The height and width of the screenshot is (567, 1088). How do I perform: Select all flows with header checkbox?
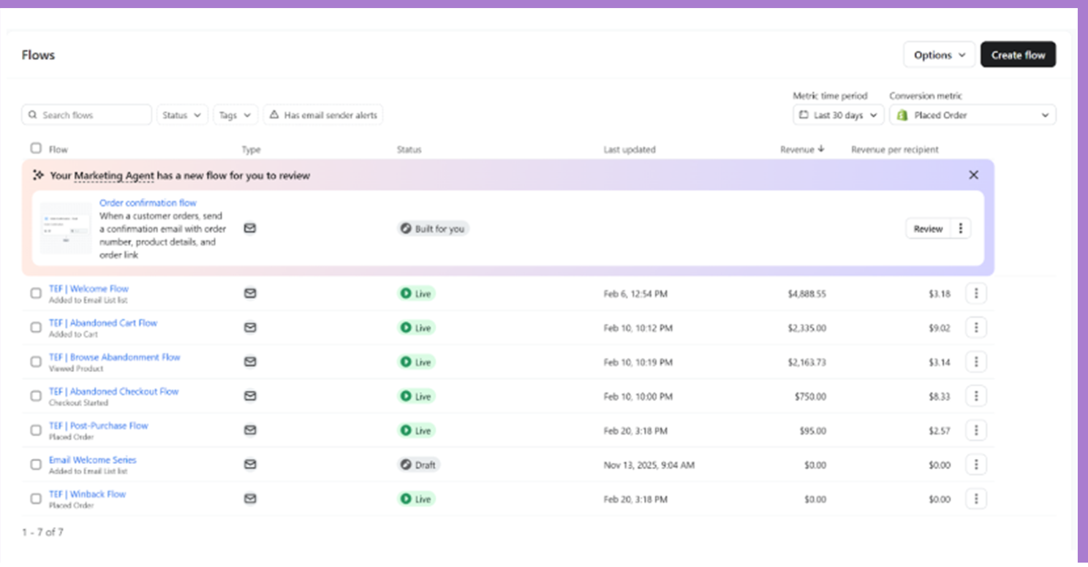tap(36, 148)
